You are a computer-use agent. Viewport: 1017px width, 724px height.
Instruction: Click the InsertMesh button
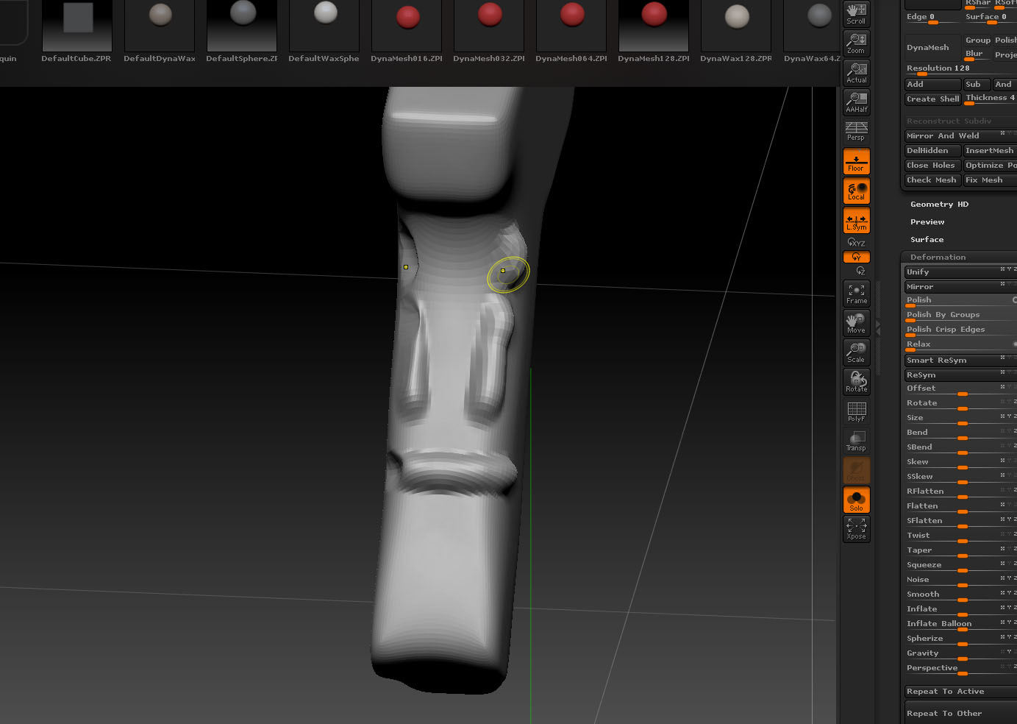coord(990,151)
